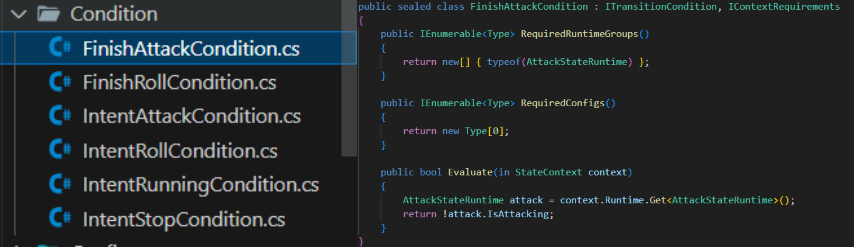
Task: Click attack.IsAttacking in the return statement
Action: point(498,214)
